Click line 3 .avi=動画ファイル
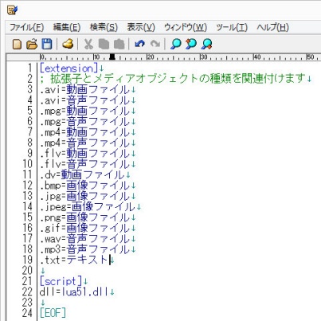This screenshot has width=321, height=321. (84, 89)
